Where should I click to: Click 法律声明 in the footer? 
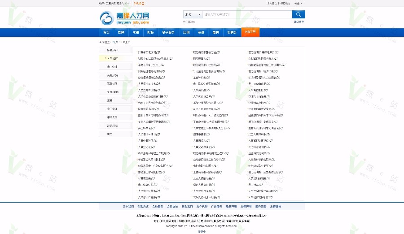246,207
